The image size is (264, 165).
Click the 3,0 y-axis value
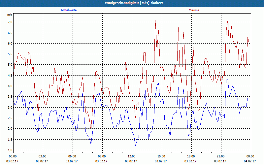click(x=10, y=108)
